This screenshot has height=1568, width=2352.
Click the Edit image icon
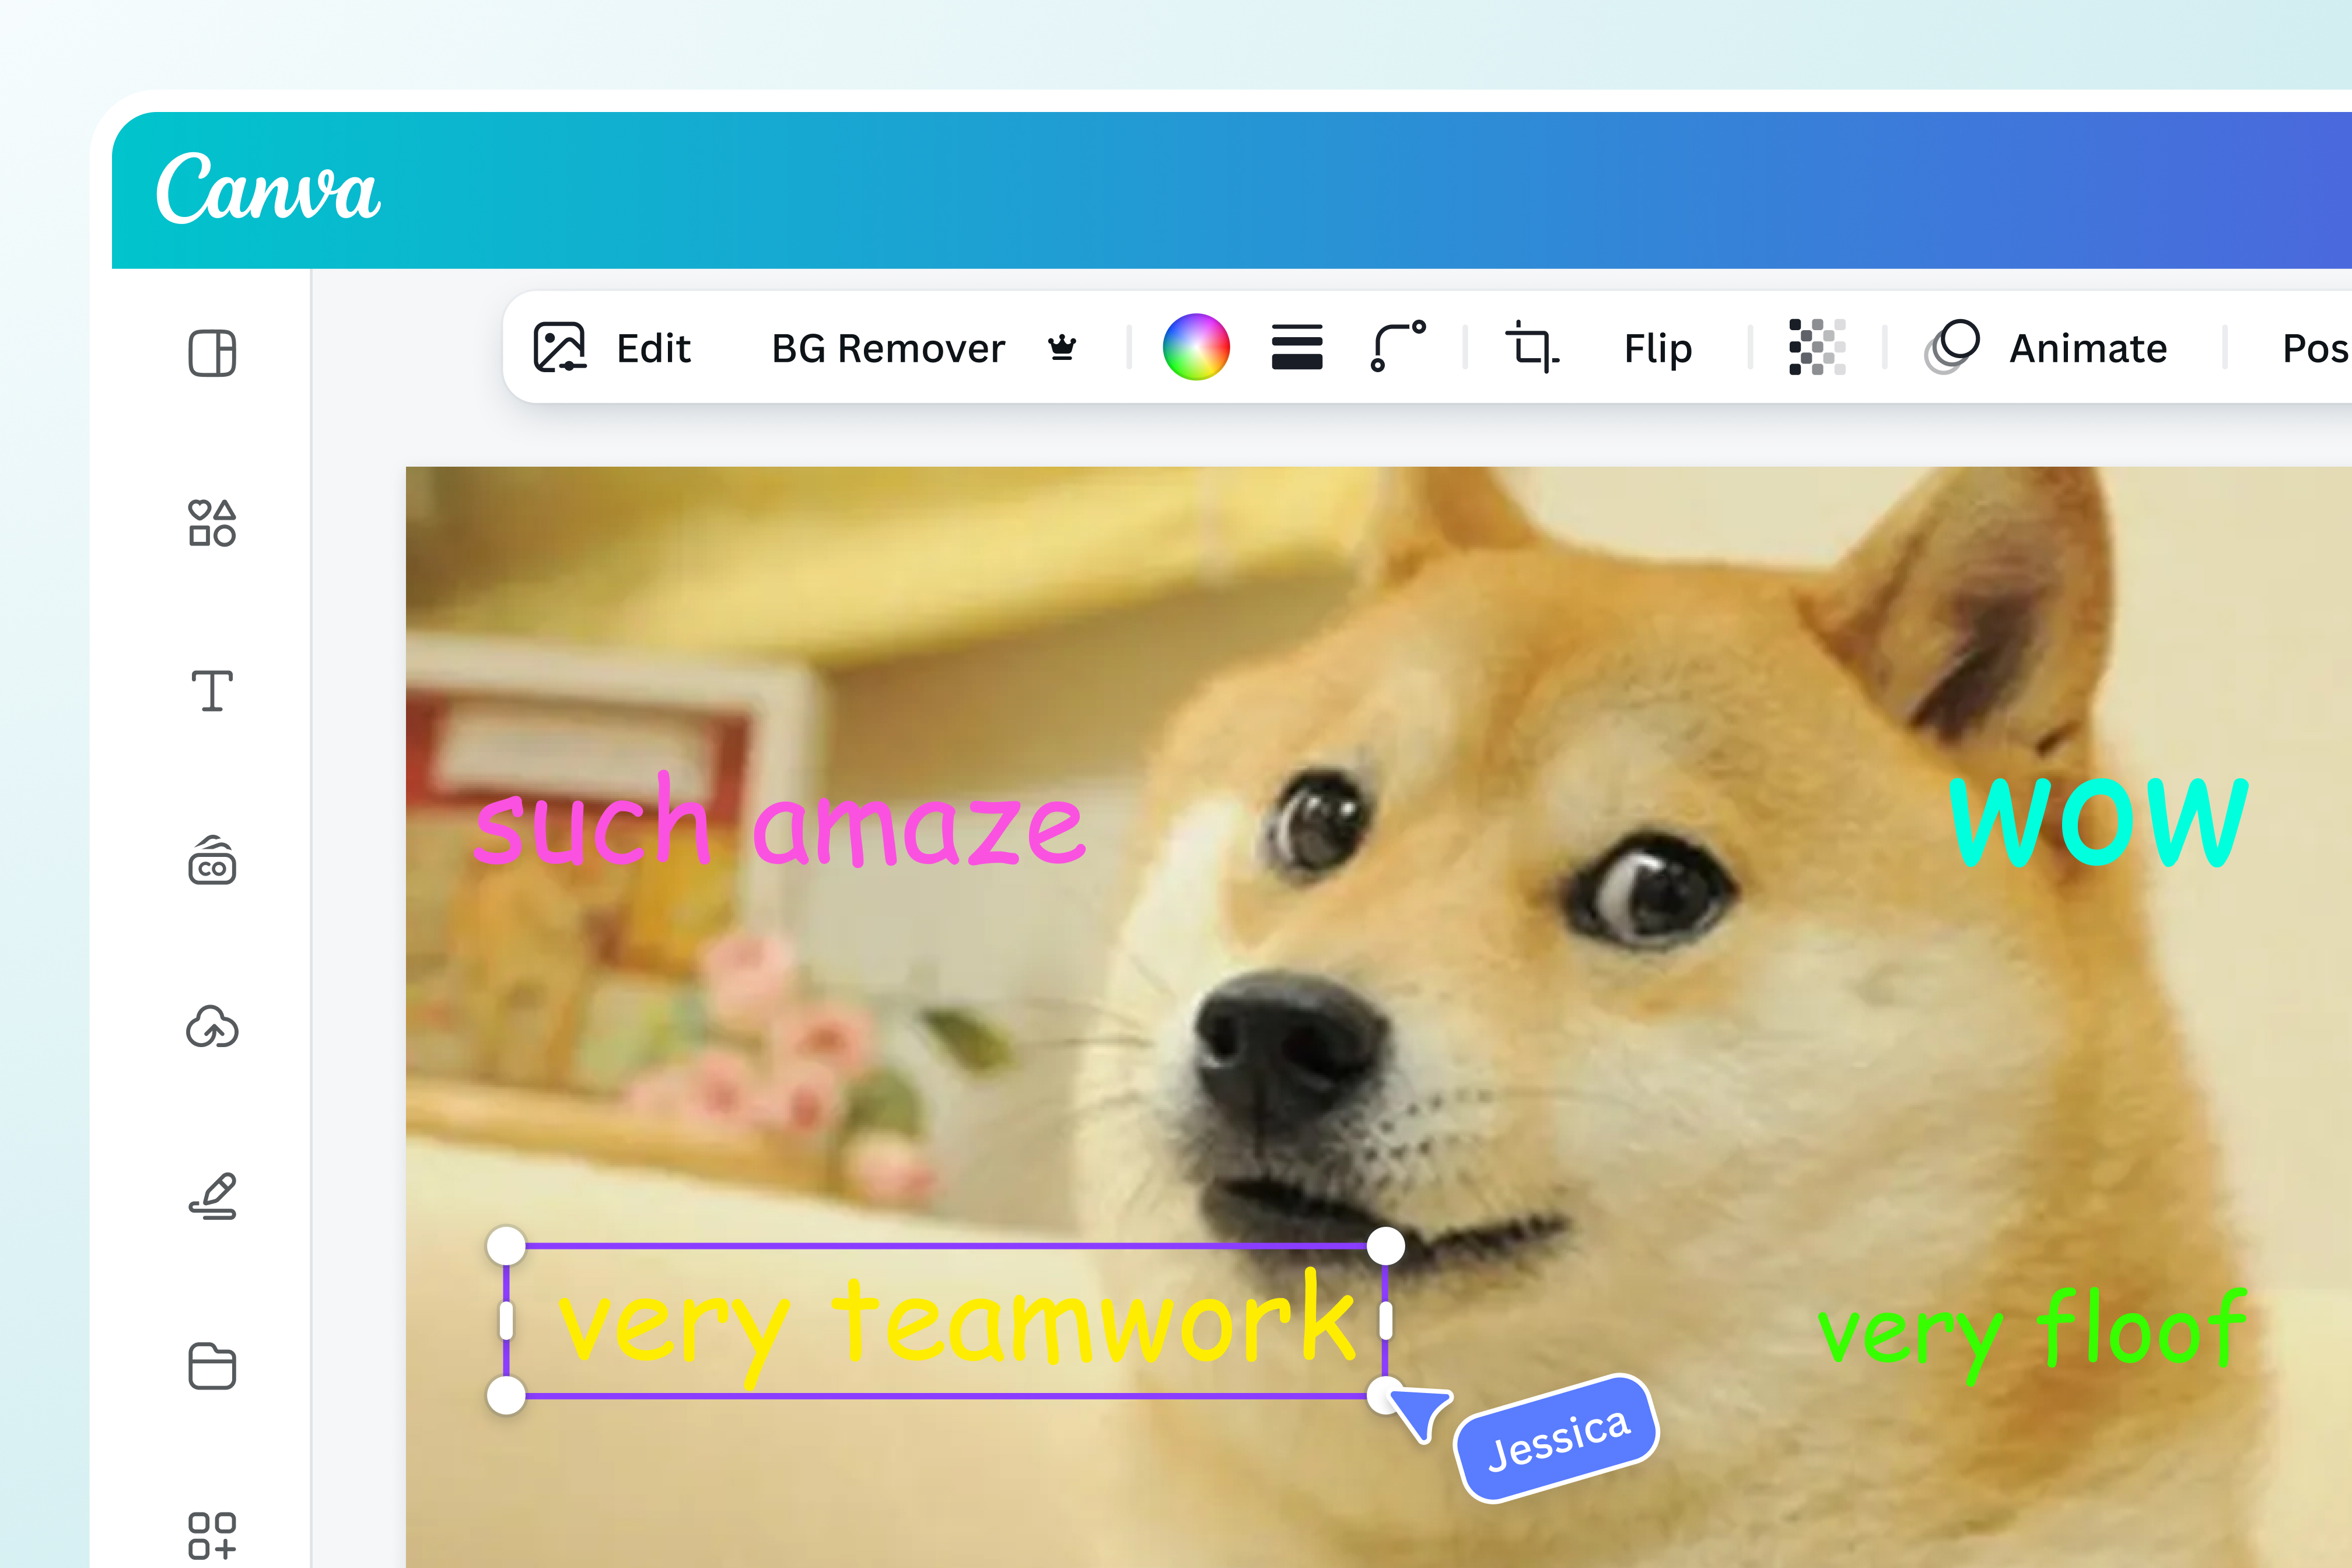[x=559, y=348]
